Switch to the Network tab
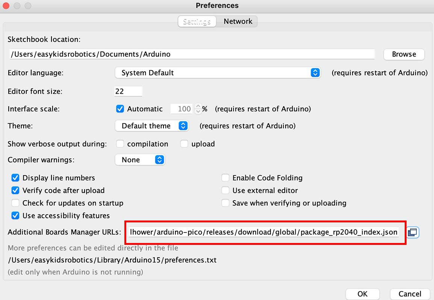Screen dimensions: 434x300 click(x=238, y=21)
